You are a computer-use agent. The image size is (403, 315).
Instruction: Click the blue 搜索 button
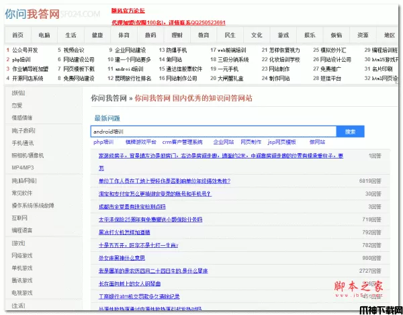coord(350,132)
